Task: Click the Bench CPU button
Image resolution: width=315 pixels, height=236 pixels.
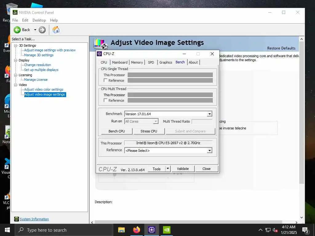Action: click(x=117, y=131)
